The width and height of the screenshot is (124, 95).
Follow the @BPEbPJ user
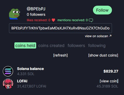(x=102, y=10)
